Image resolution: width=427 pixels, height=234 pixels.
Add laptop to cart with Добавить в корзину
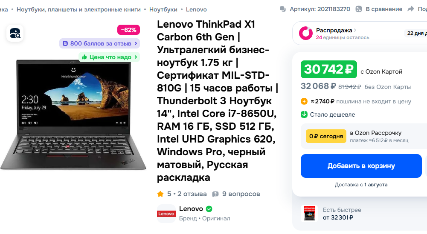coord(361,166)
